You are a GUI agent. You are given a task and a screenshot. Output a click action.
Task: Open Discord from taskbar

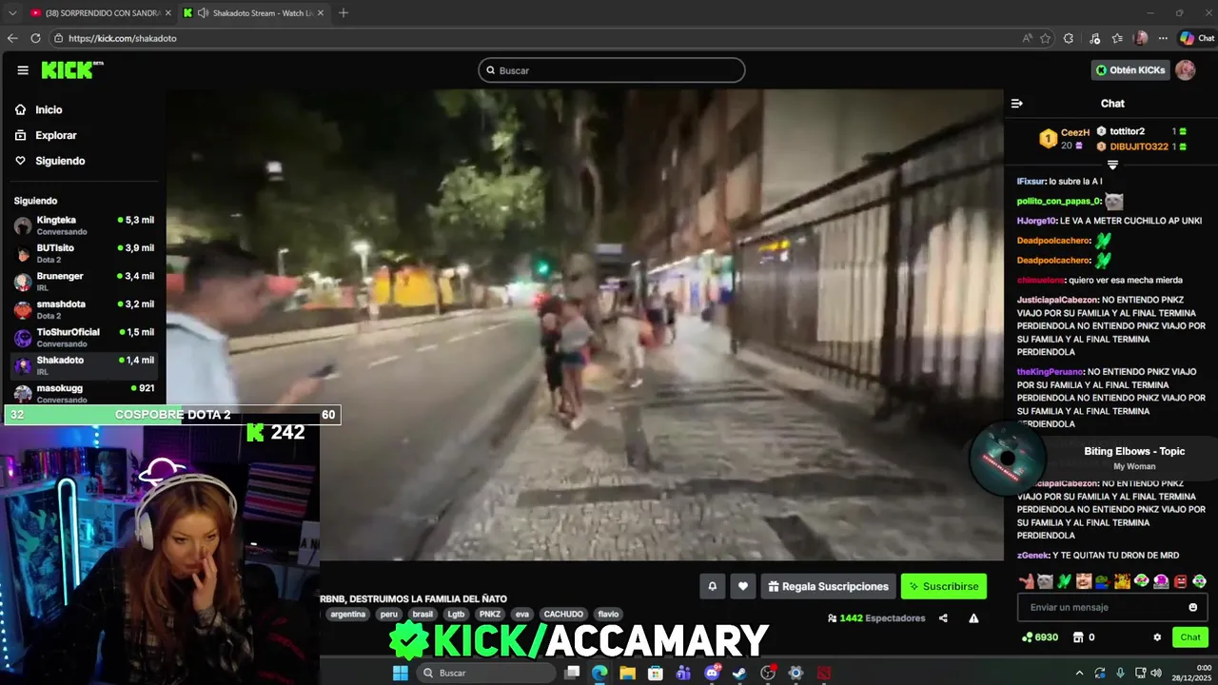711,673
